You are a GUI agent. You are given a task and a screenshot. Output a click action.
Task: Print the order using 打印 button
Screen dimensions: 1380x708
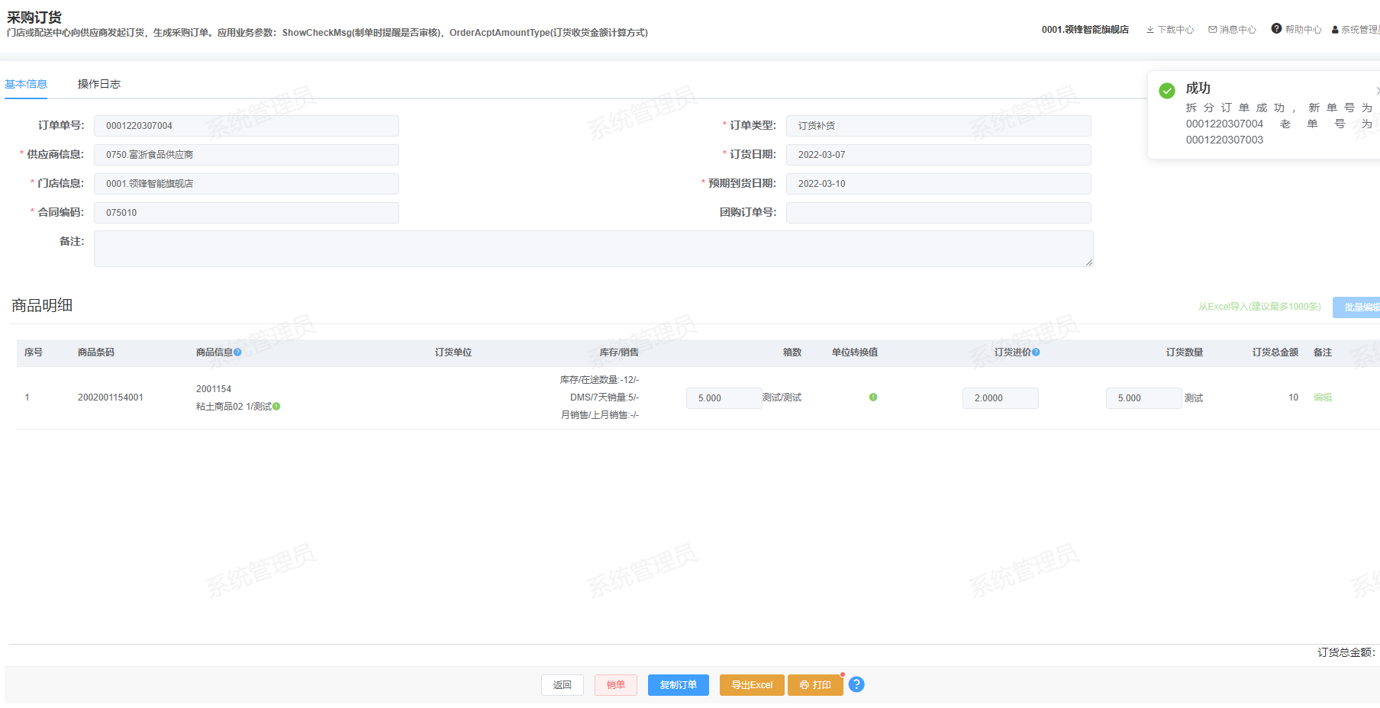(815, 685)
